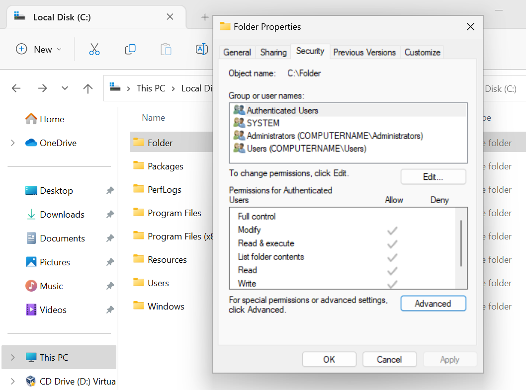Click the Copy icon in toolbar
526x390 pixels.
click(x=130, y=49)
